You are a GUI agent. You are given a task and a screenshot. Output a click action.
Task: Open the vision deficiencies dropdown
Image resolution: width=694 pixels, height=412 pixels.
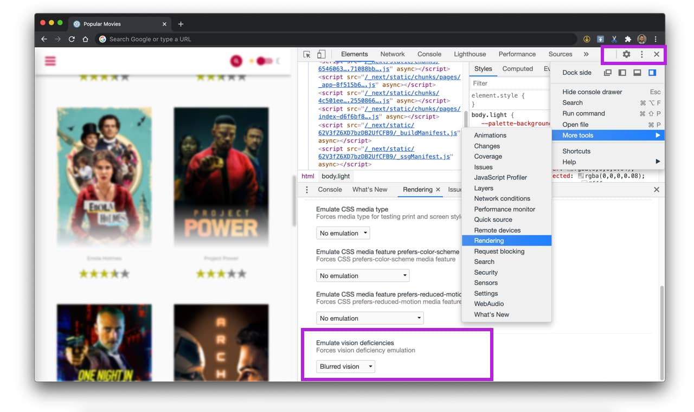pos(345,366)
